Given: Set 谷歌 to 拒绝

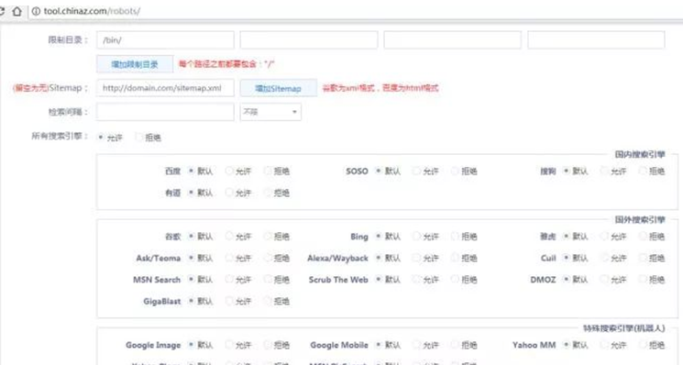Looking at the screenshot, I should click(x=268, y=236).
